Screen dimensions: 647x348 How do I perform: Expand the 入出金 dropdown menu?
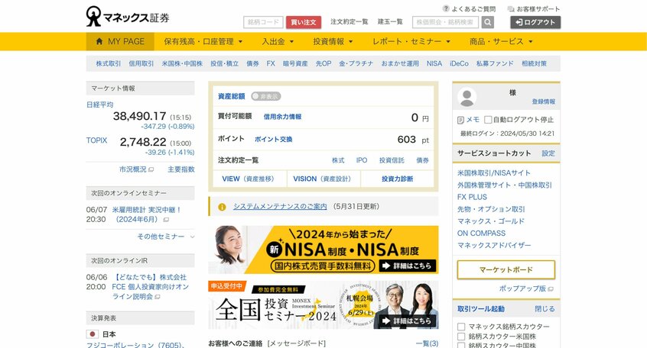pyautogui.click(x=278, y=42)
